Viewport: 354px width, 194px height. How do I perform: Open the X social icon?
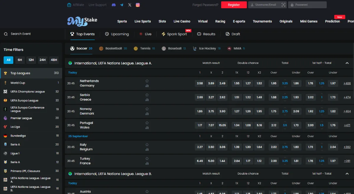pos(130,5)
